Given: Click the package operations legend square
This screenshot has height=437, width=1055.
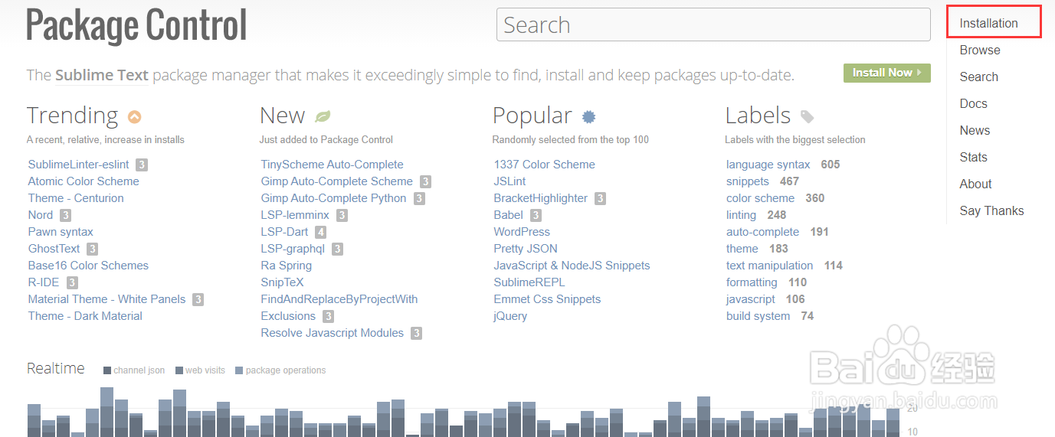Looking at the screenshot, I should pyautogui.click(x=239, y=370).
